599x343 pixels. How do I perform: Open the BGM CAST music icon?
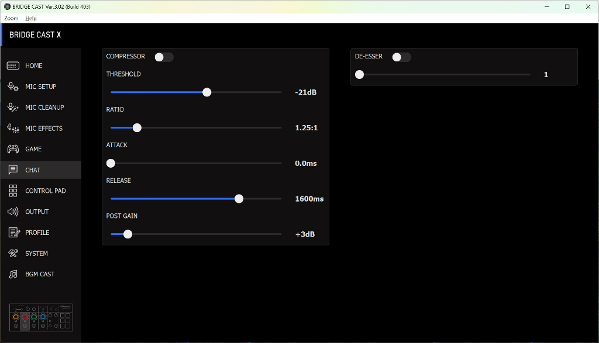tap(13, 274)
